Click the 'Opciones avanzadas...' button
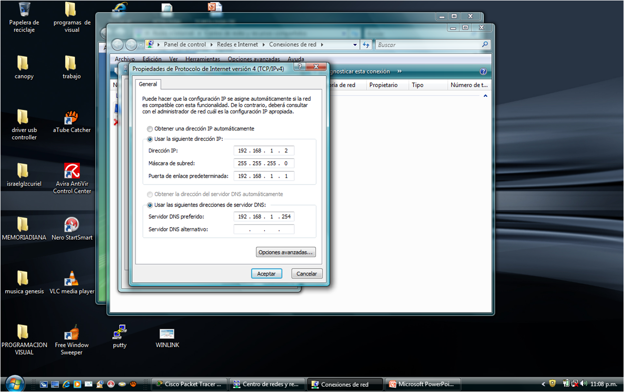This screenshot has height=392, width=624. pyautogui.click(x=286, y=252)
